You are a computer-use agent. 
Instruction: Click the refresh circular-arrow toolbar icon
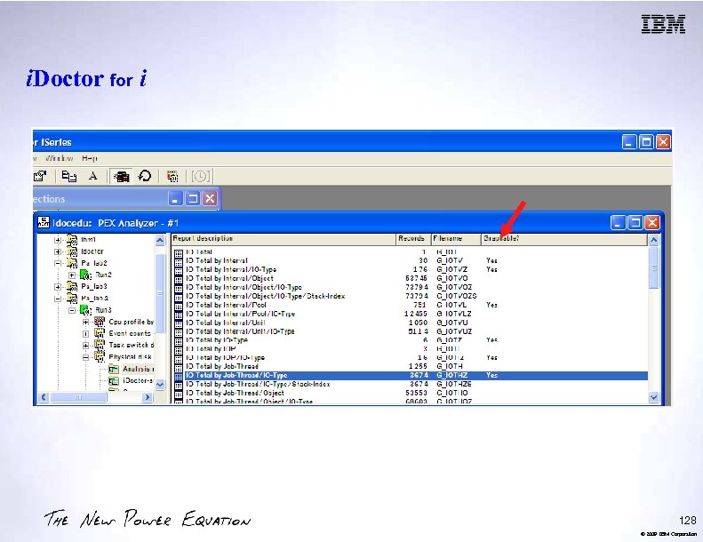pyautogui.click(x=144, y=176)
